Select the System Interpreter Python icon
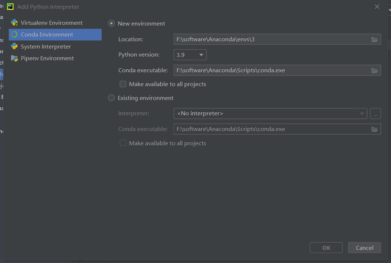 pos(15,46)
